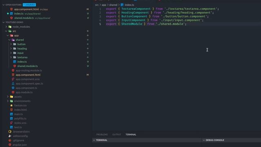Click the 'index.ts' breadcrumb segment
Screen dimensions: 261x147
(x=129, y=5)
